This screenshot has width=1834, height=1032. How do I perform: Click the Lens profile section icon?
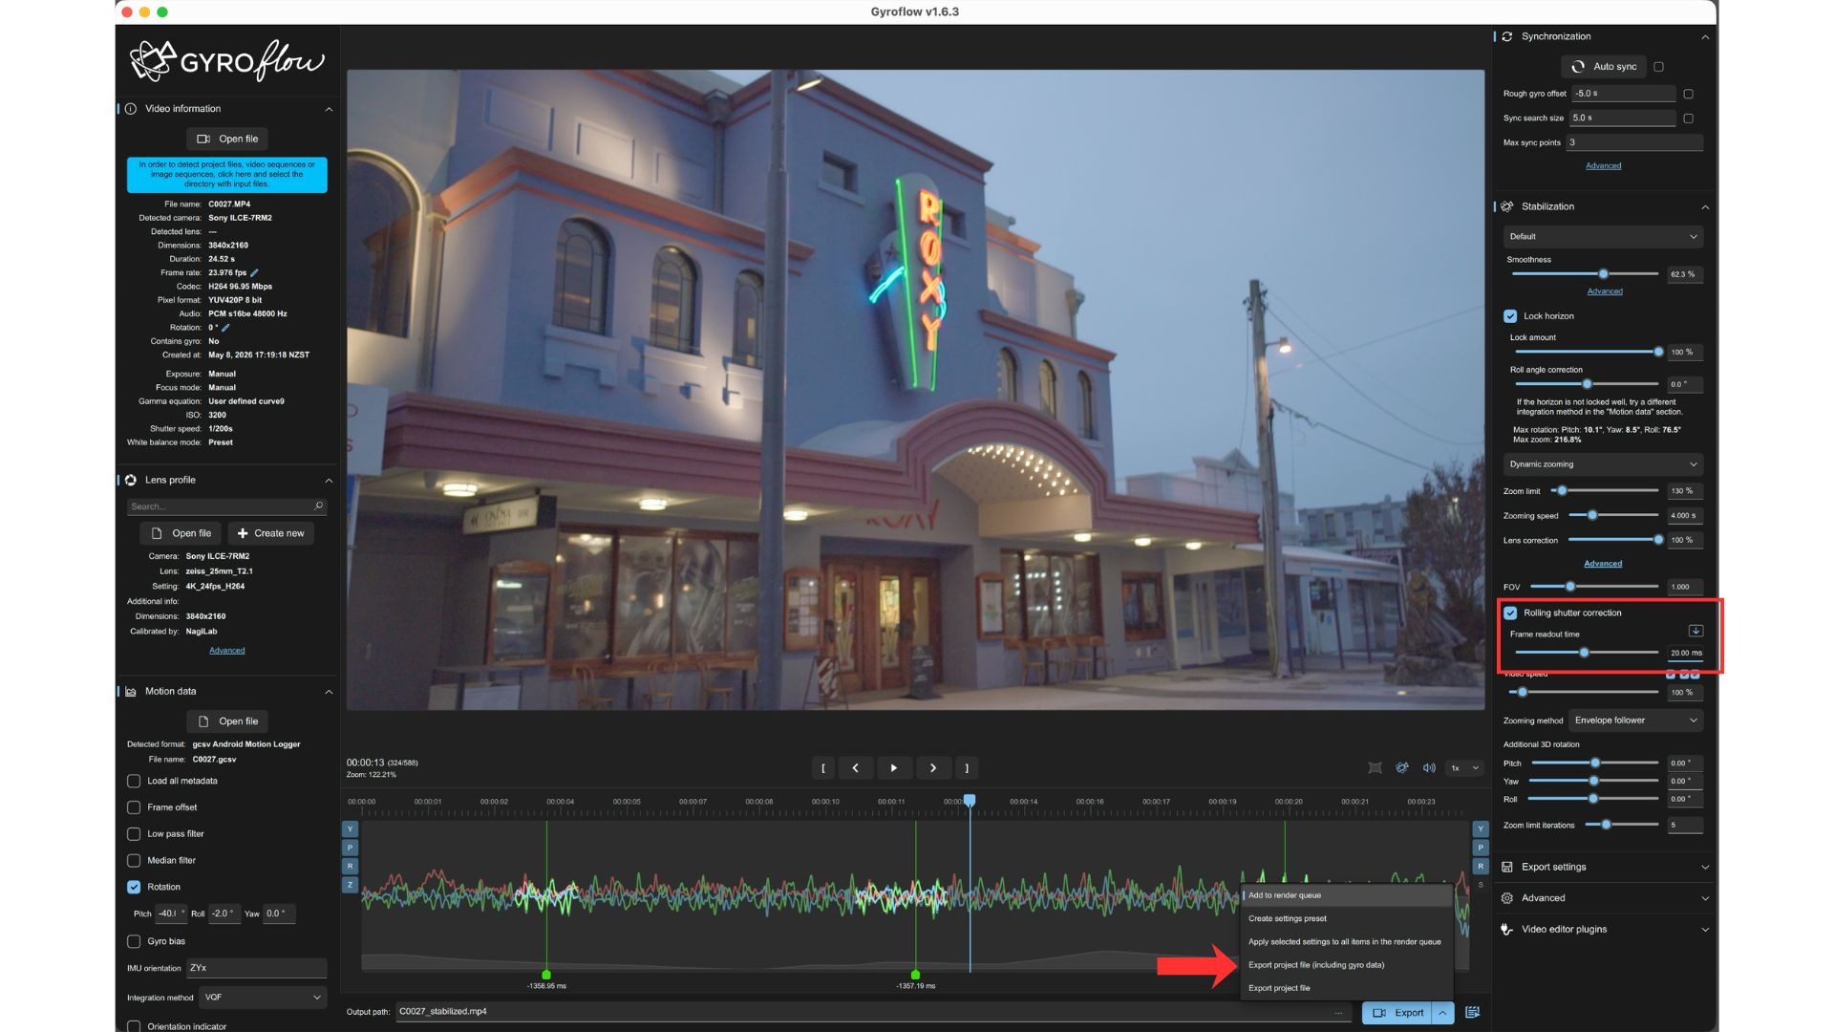(131, 480)
